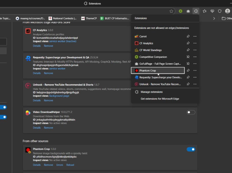232x173 pixels.
Task: Unpin Competitive Companion from toolbar
Action: [188, 57]
